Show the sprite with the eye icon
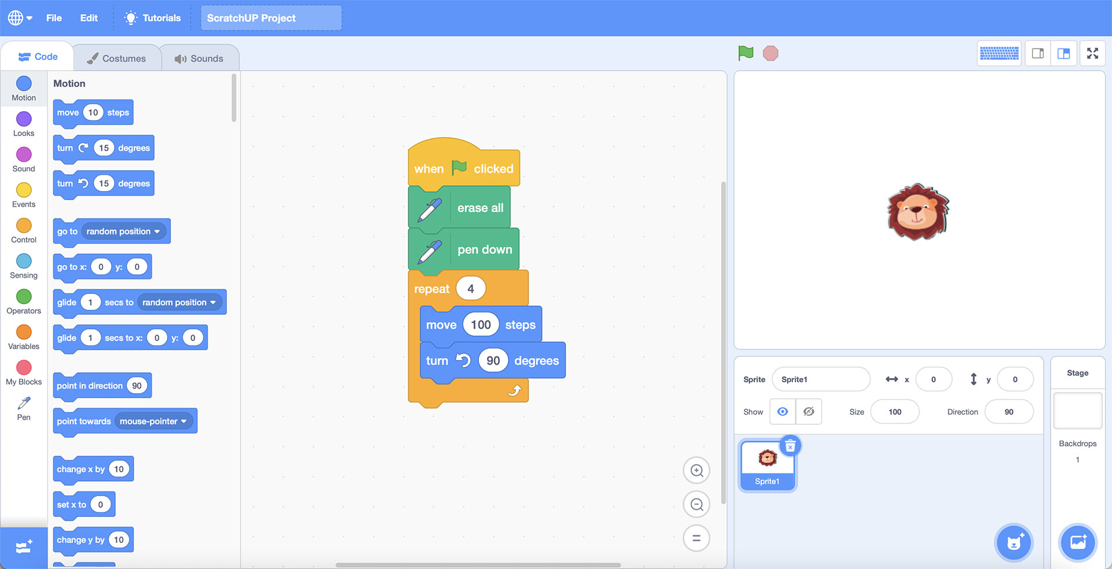Image resolution: width=1112 pixels, height=569 pixels. click(782, 412)
